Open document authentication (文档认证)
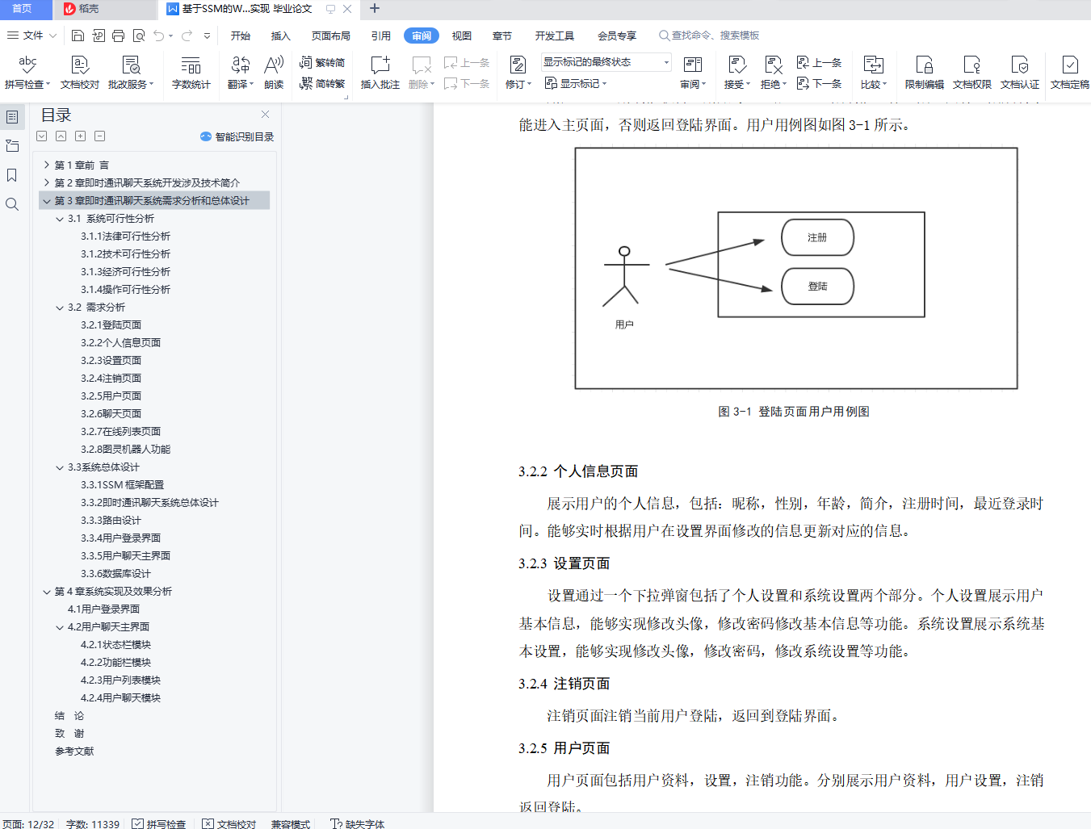Screen dimensions: 1091x829 [1019, 72]
